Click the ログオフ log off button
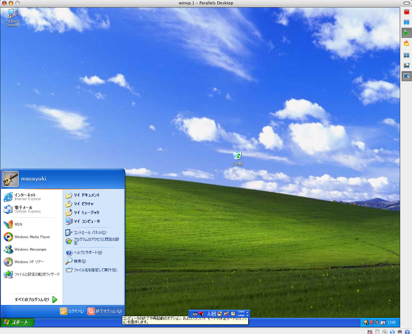This screenshot has width=412, height=334. (72, 311)
